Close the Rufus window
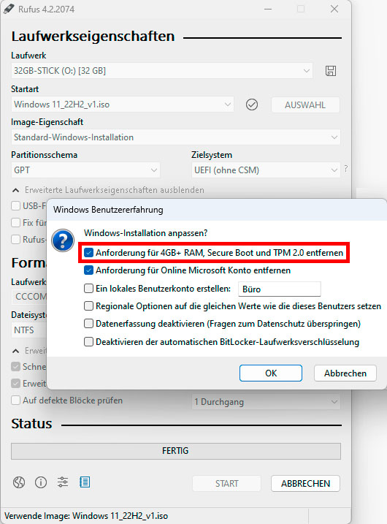This screenshot has height=524, width=387. pos(334,9)
